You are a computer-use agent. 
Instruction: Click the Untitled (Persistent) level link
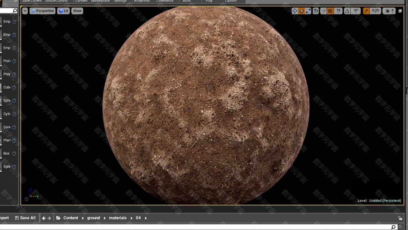coord(385,201)
